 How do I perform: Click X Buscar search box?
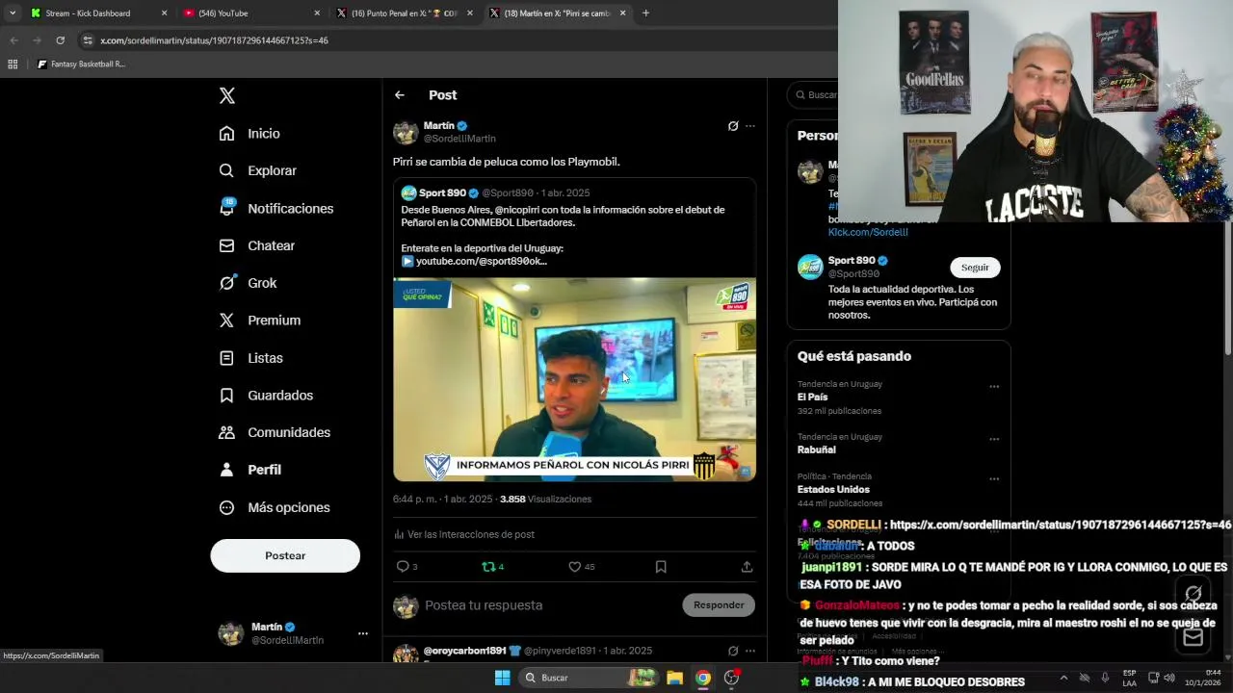click(814, 95)
